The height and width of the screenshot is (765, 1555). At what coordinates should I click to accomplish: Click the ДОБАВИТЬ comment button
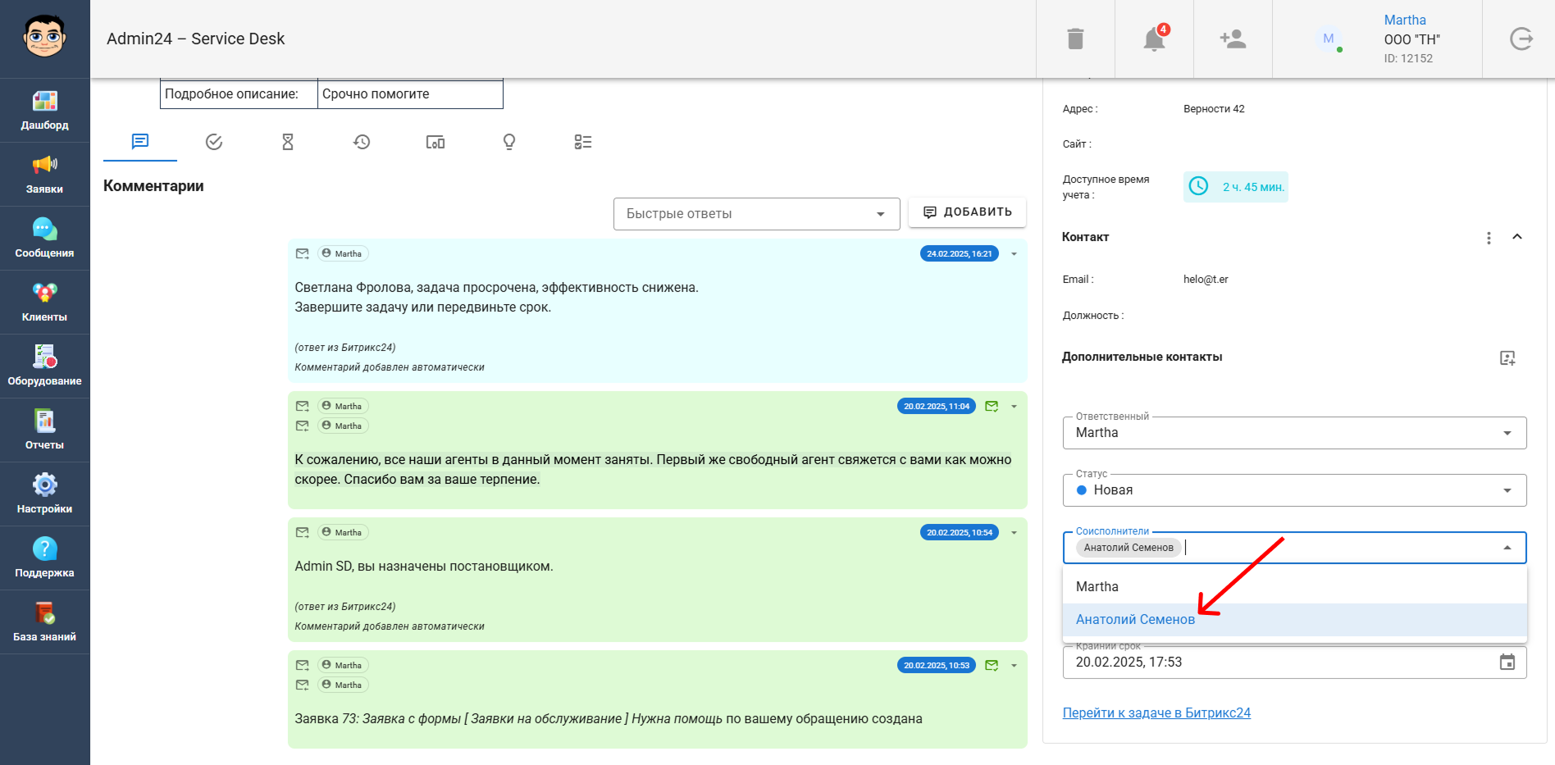pos(967,212)
